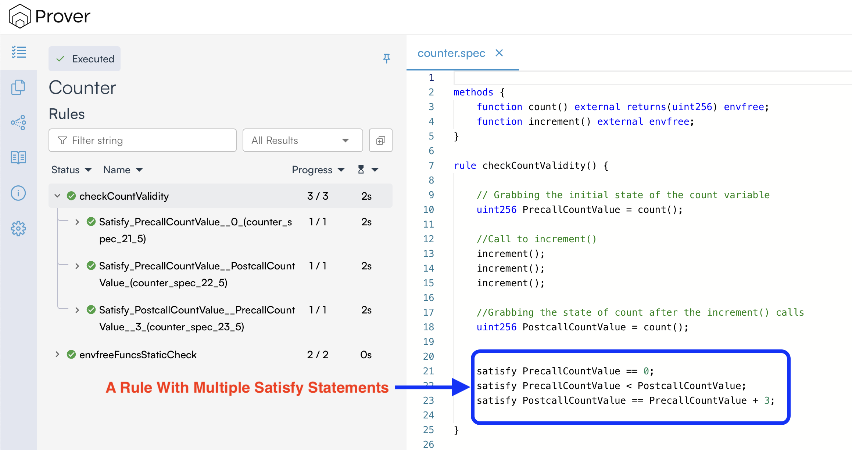Click the expand-all button beside All Results
Image resolution: width=852 pixels, height=450 pixels.
[x=380, y=140]
